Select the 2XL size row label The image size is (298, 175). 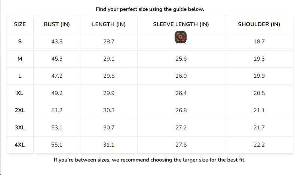coord(20,110)
